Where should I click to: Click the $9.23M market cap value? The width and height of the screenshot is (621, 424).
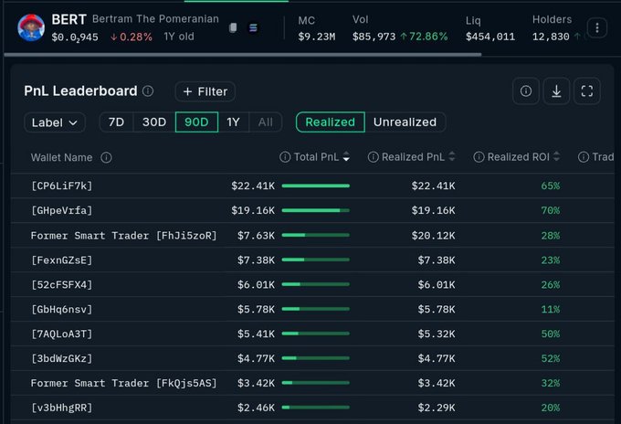tap(317, 37)
